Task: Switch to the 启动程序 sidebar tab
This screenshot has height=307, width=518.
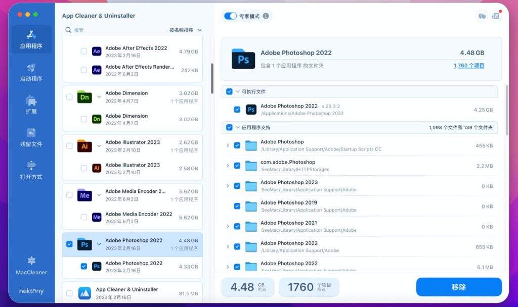Action: [31, 72]
